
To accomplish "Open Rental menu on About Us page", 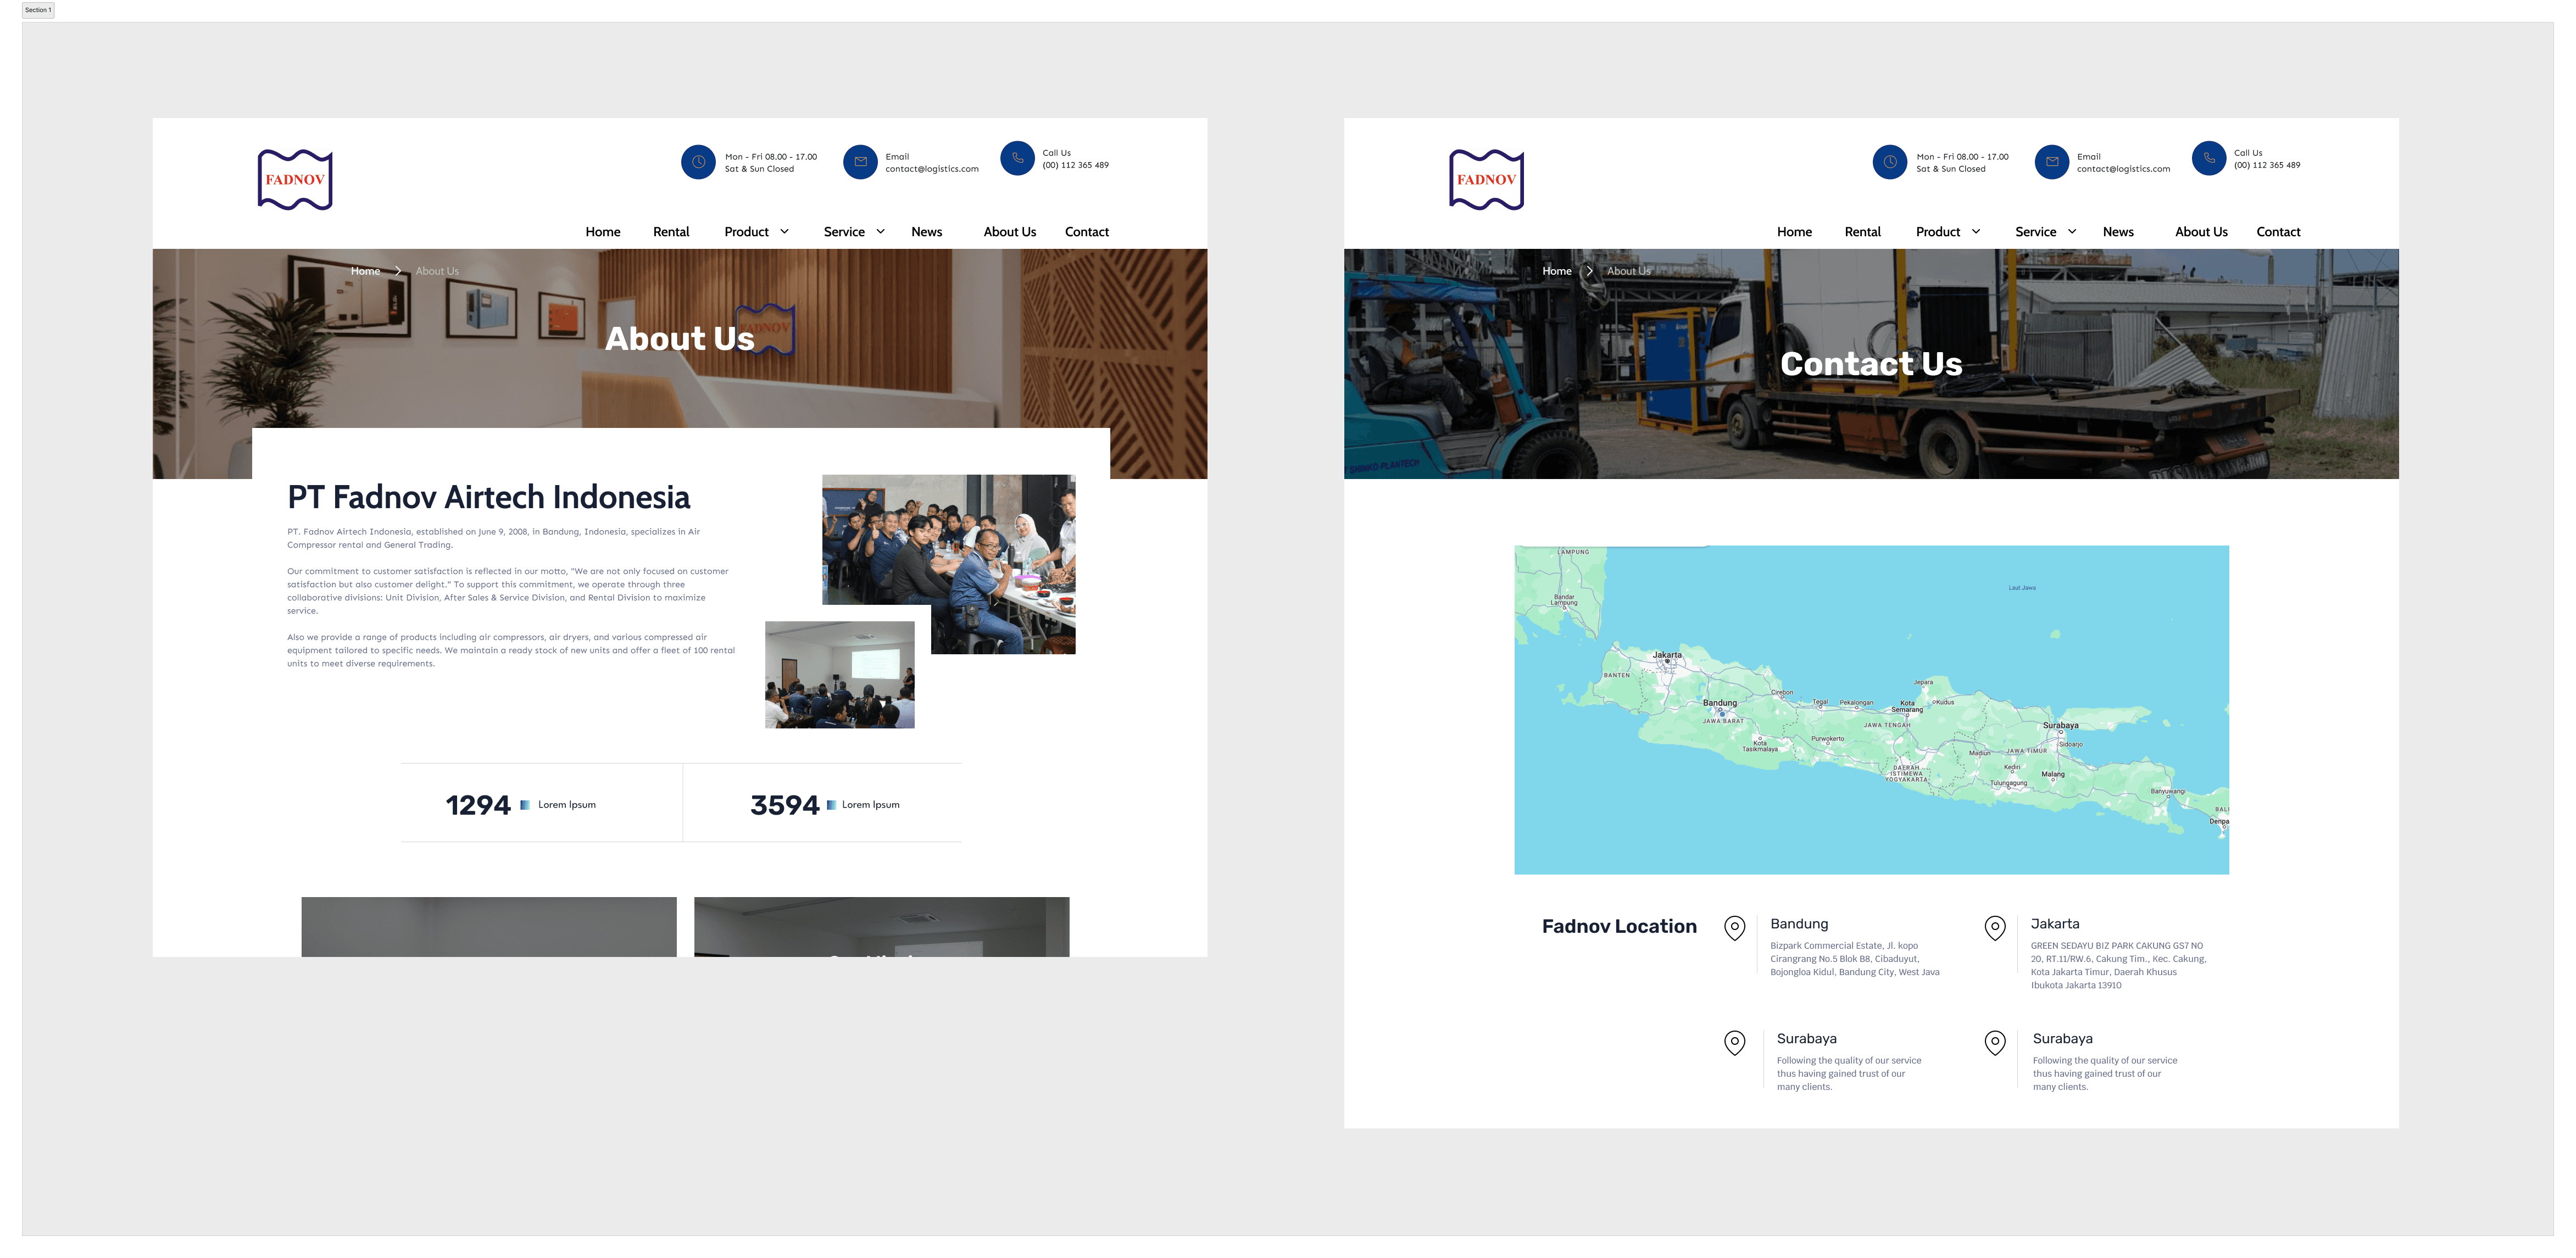I will [671, 232].
